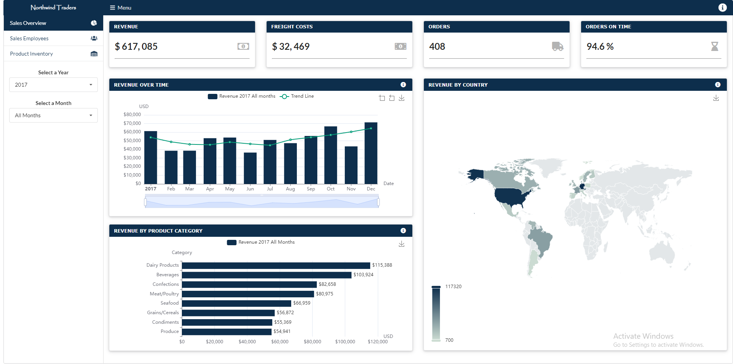Open the Sales Overview tab

tap(53, 23)
